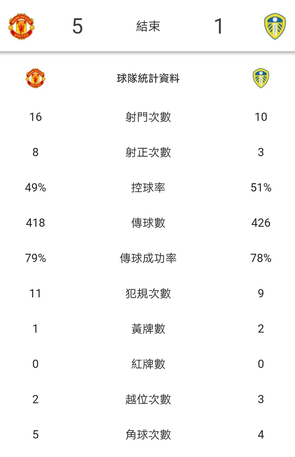
Task: Select the small Manchester United logo in stats
Action: coord(36,78)
